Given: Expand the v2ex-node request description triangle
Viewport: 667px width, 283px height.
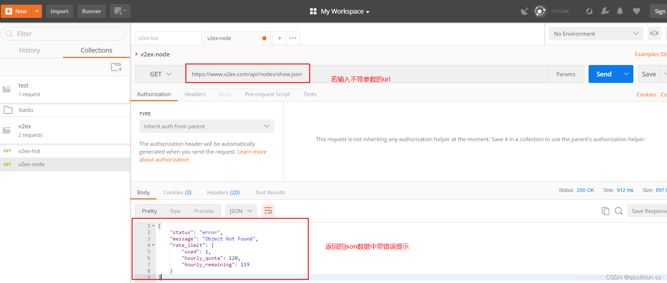Looking at the screenshot, I should (136, 54).
